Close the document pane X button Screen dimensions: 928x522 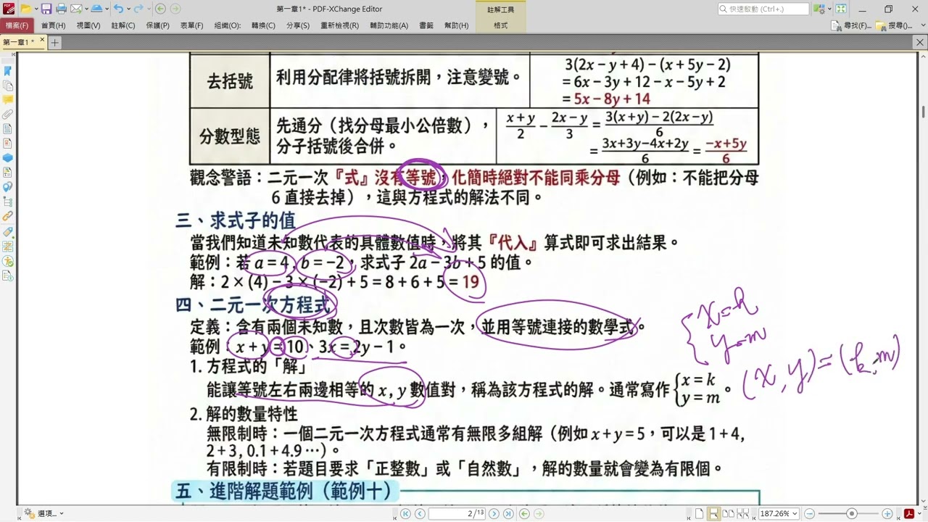pos(921,43)
